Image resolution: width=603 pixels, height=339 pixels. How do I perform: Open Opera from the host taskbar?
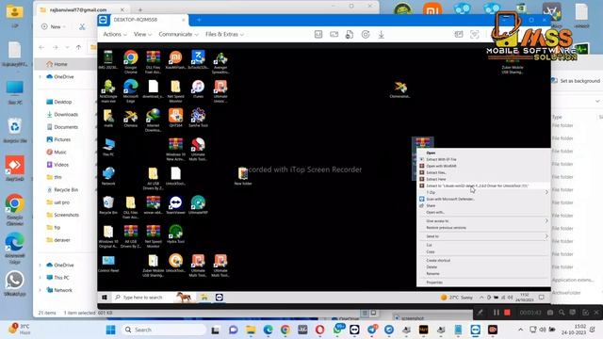(x=319, y=330)
